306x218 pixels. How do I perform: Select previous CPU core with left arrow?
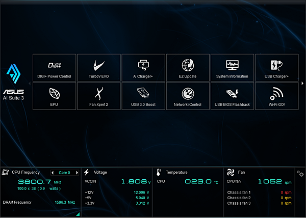[53, 173]
